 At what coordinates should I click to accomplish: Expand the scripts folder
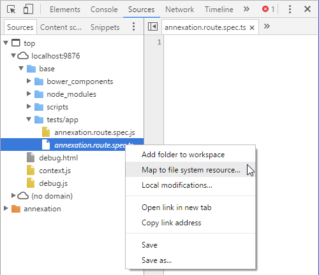[x=29, y=106]
